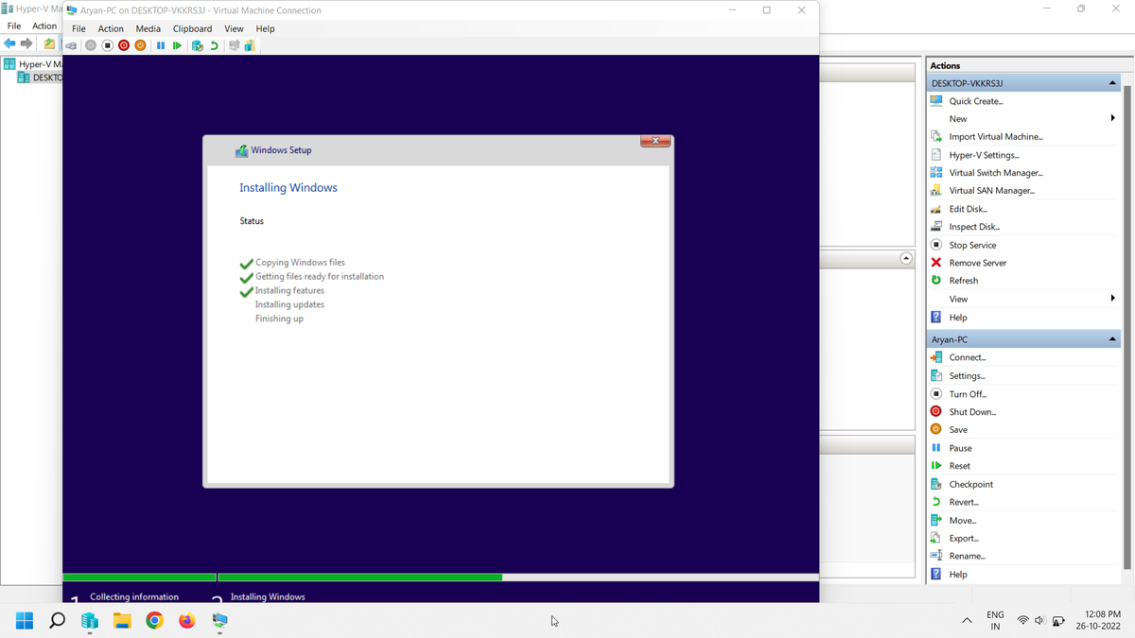Create checkpoint from VM Connection toolbar
This screenshot has width=1135, height=638.
pos(198,45)
